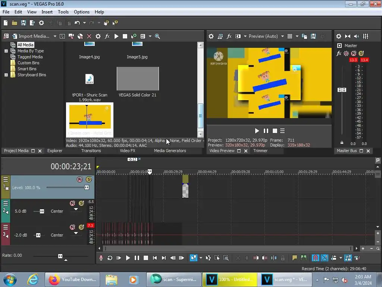Open a project using the folder icon

15,23
